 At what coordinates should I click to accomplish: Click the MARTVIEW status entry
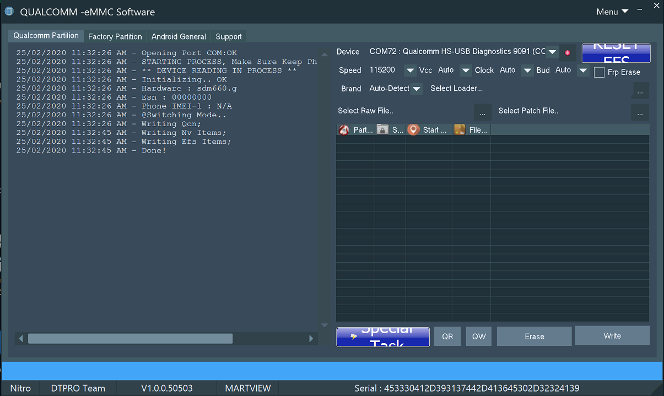[x=248, y=388]
